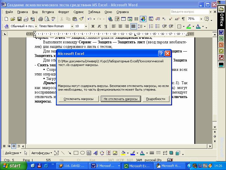Viewport: 226px width, 170px height.
Task: Click font color A swatch in formatting toolbar
Action: click(x=198, y=26)
